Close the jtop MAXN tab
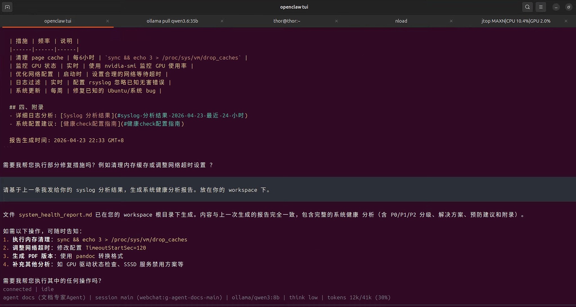The image size is (576, 307). tap(566, 21)
